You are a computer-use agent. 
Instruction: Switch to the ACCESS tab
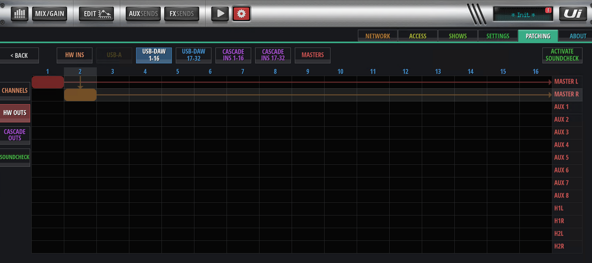[418, 36]
